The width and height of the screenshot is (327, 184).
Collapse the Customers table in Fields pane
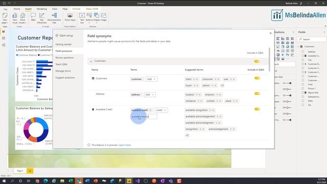click(x=298, y=47)
